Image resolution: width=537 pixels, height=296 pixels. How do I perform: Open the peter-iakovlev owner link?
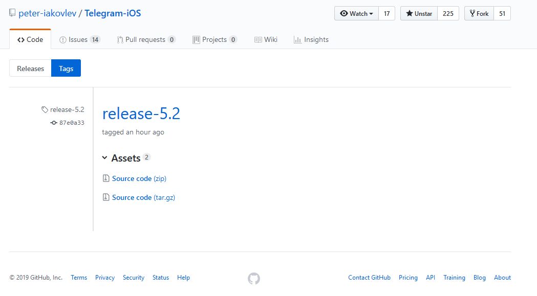tap(47, 13)
